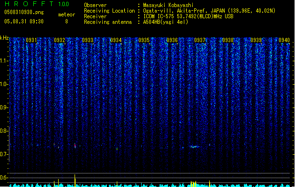Click the antenna value A504HB(yagi 4el)
This screenshot has width=295, height=187.
tap(166, 22)
